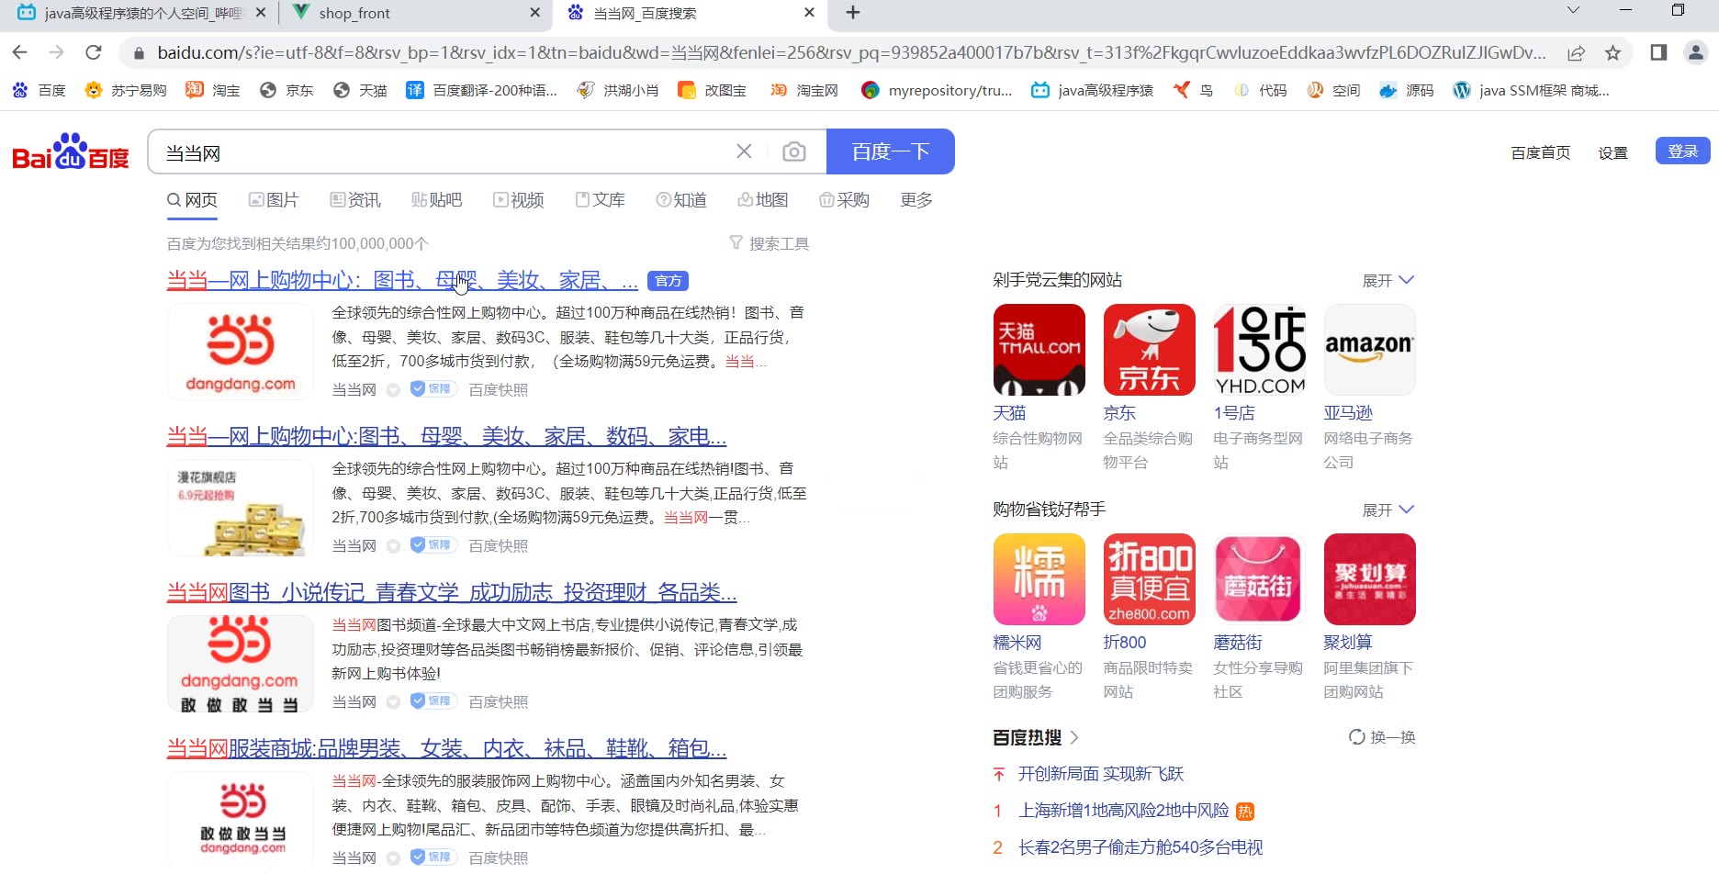Click the browser back arrow

pos(20,52)
